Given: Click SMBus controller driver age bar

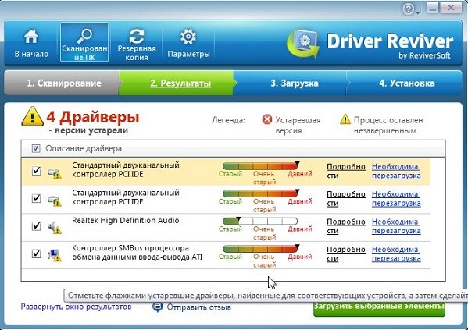Looking at the screenshot, I should click(260, 249).
